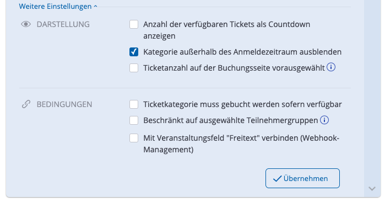Click the checkmark icon inside Übernehmen

277,179
